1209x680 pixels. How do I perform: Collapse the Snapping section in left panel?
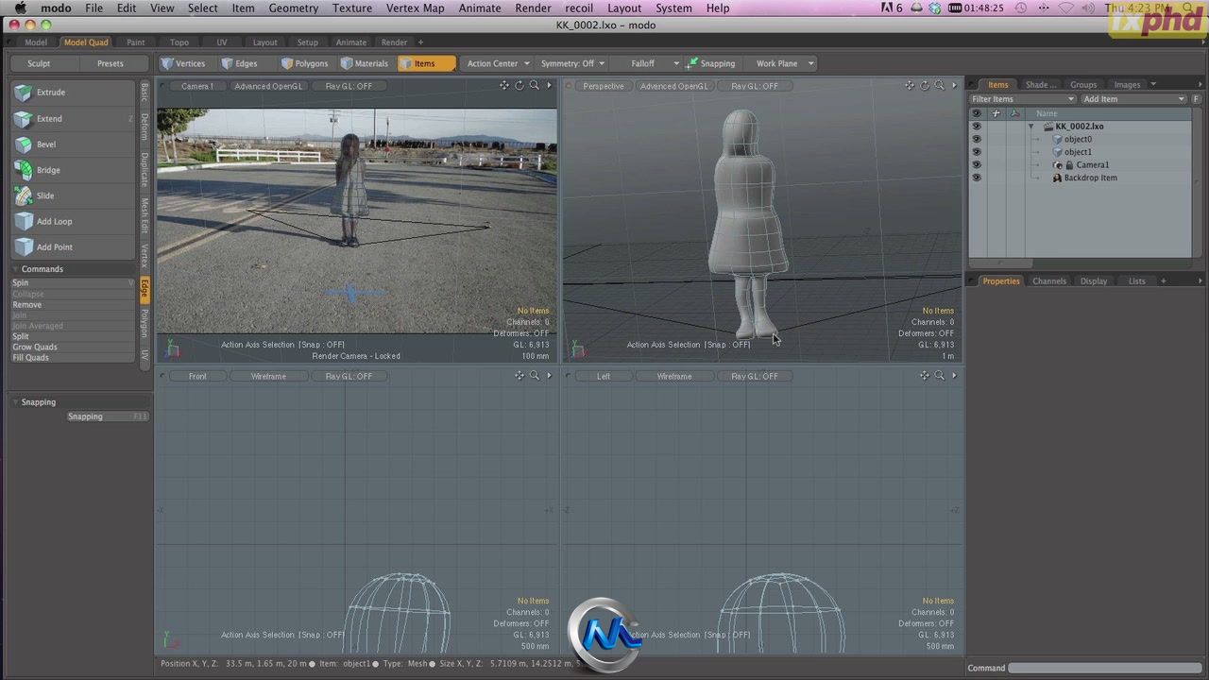pos(15,402)
